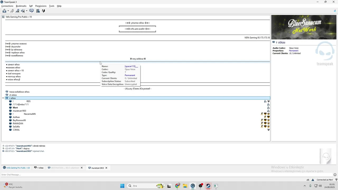
Task: Close the DESTINATION ;; SELO chat tab
Action: point(82,168)
